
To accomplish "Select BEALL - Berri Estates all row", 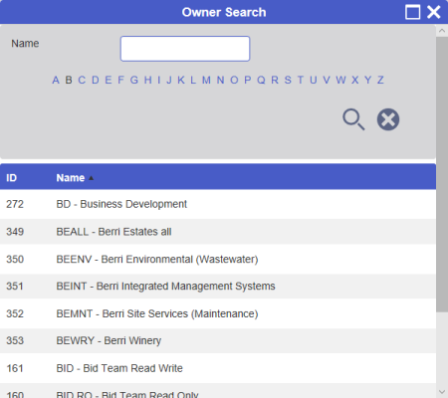I will [x=218, y=232].
